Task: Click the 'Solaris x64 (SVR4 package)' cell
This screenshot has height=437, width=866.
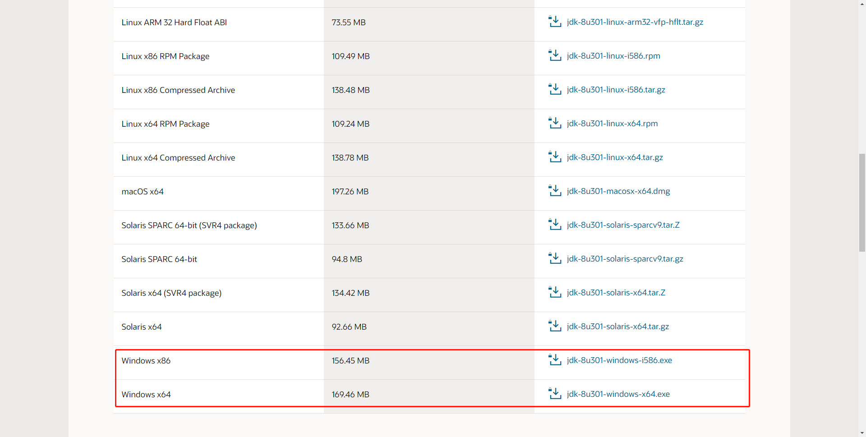Action: (x=219, y=295)
